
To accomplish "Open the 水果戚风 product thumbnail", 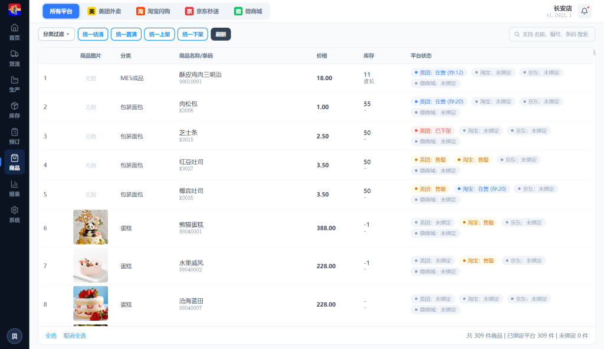I will 90,265.
